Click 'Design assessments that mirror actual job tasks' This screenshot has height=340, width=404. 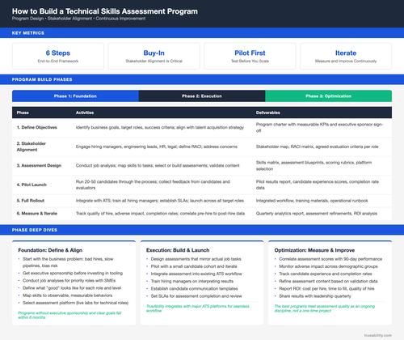click(196, 259)
